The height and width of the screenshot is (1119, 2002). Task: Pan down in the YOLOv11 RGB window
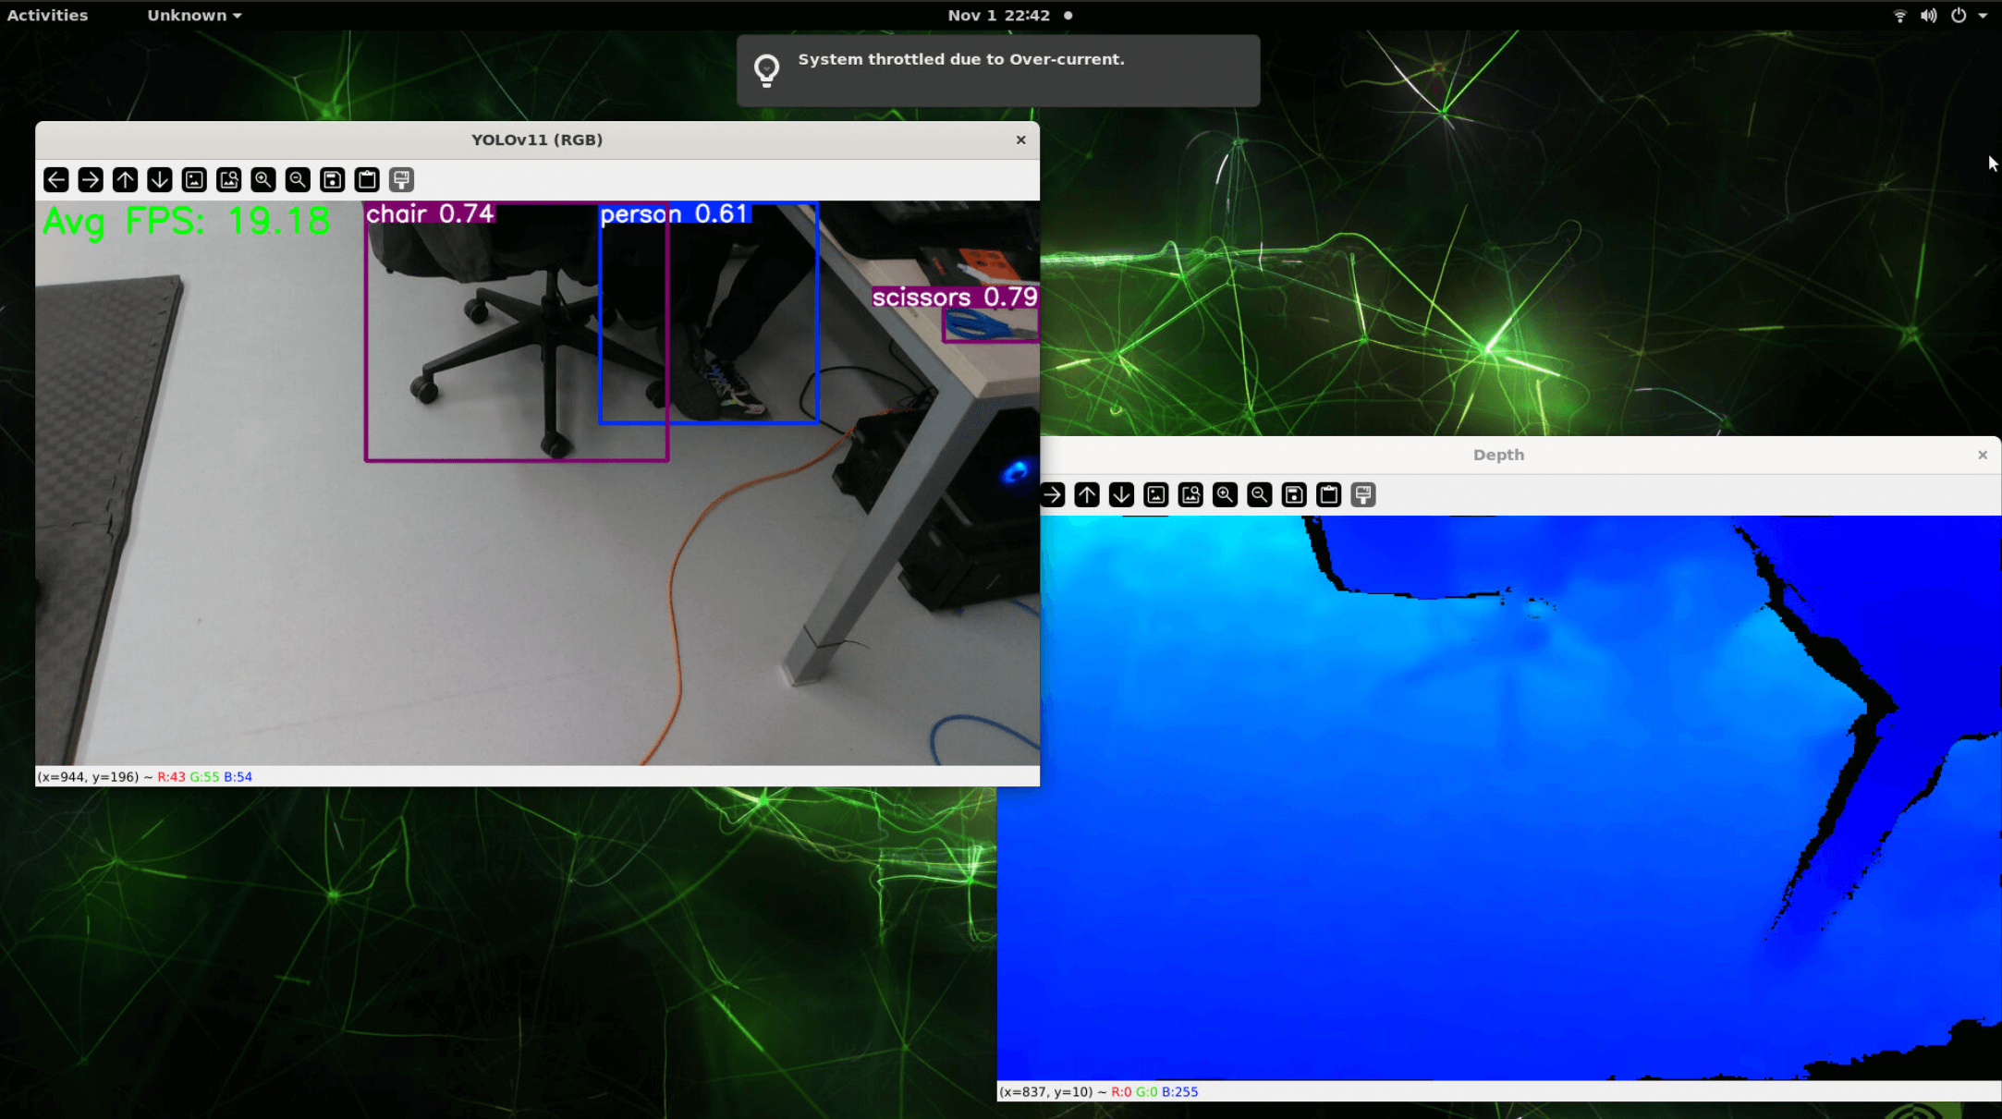point(159,179)
